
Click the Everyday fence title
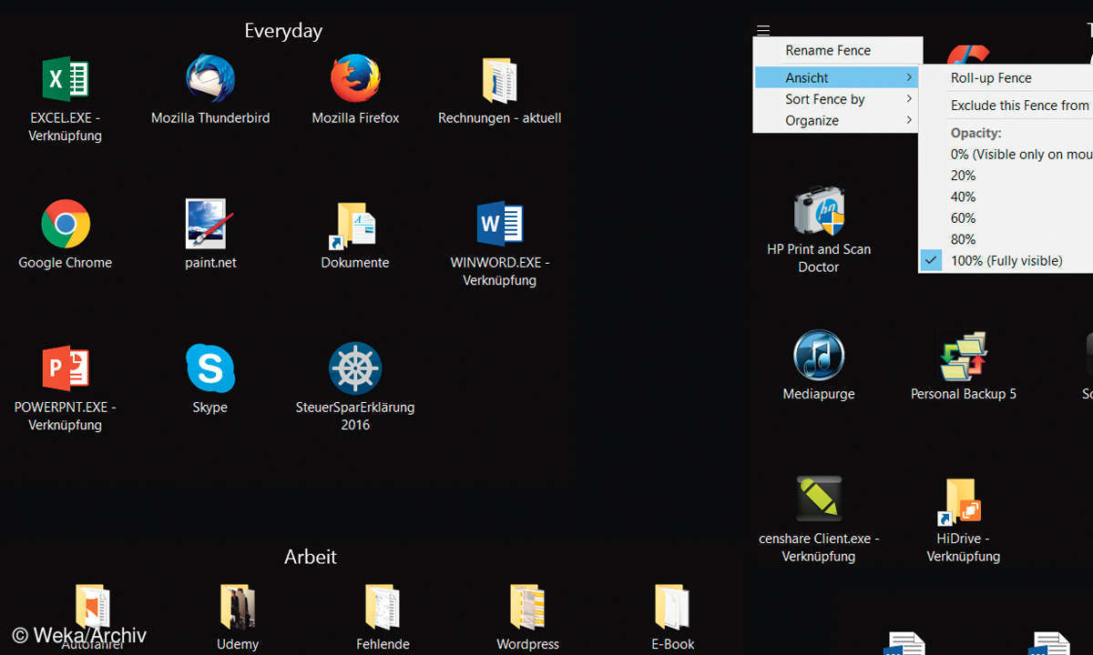tap(283, 31)
